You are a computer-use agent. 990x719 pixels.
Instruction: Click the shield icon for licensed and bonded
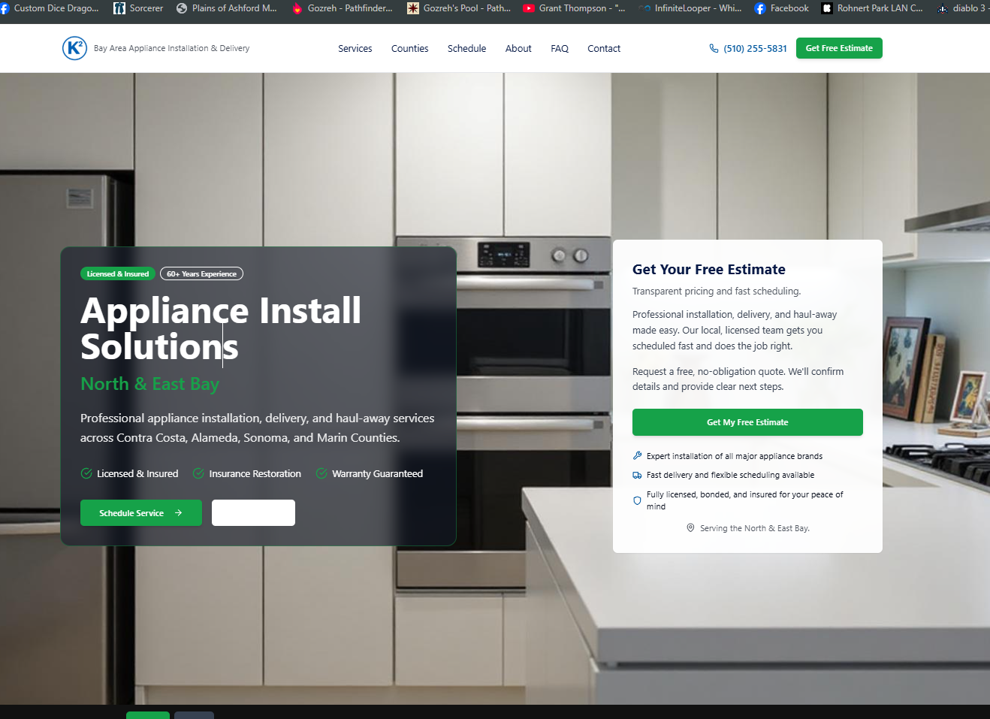click(637, 500)
